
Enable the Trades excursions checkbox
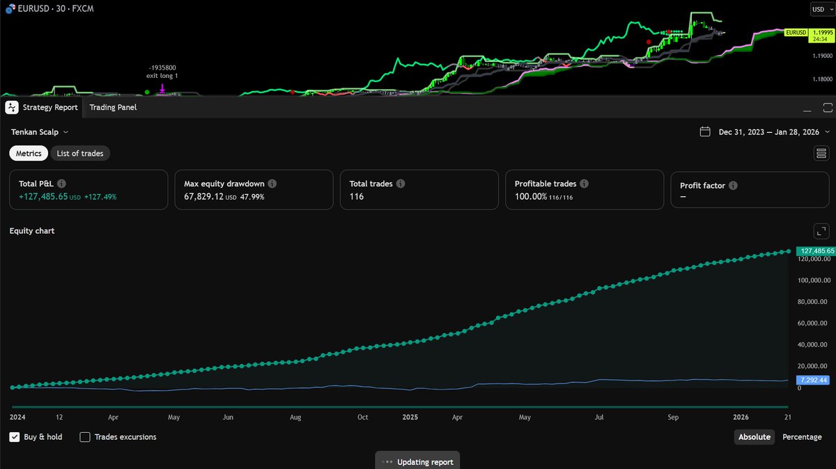(85, 437)
